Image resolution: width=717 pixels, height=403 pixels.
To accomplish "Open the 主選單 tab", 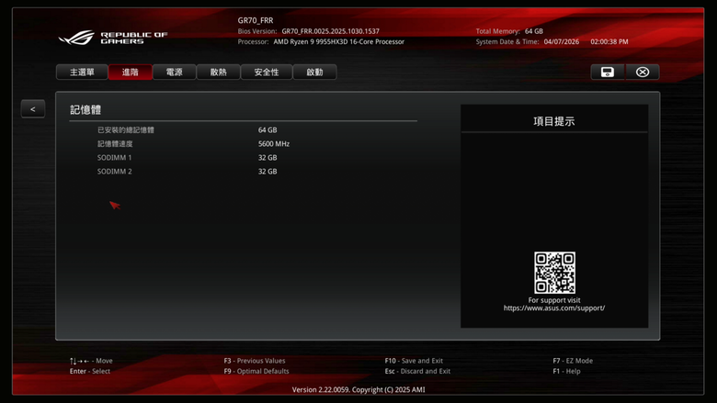I will click(x=82, y=73).
